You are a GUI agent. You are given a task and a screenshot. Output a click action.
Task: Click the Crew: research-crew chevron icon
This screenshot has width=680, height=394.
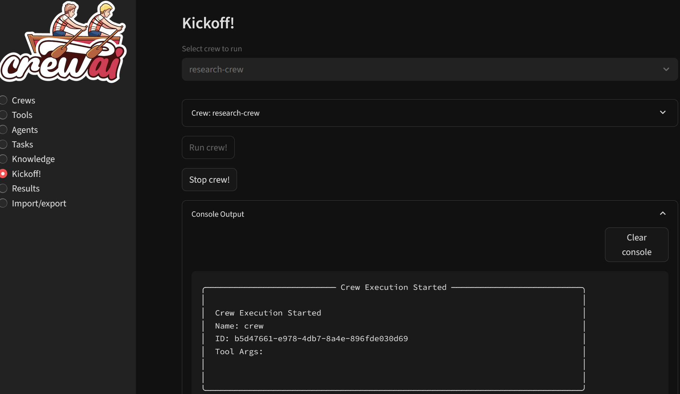pyautogui.click(x=663, y=113)
